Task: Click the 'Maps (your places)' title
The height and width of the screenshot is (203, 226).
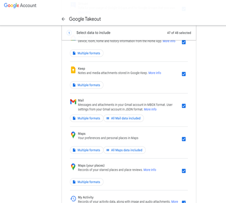Action: (91, 165)
